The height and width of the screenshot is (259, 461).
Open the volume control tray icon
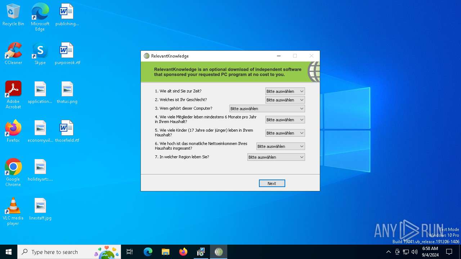pos(415,252)
